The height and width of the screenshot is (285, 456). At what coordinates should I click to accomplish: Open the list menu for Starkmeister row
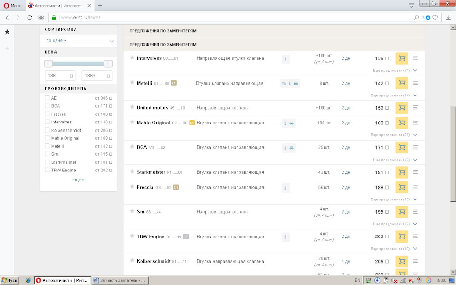pos(416,172)
